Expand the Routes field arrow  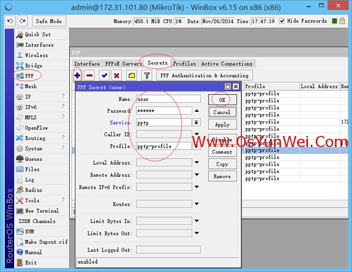pos(197,204)
